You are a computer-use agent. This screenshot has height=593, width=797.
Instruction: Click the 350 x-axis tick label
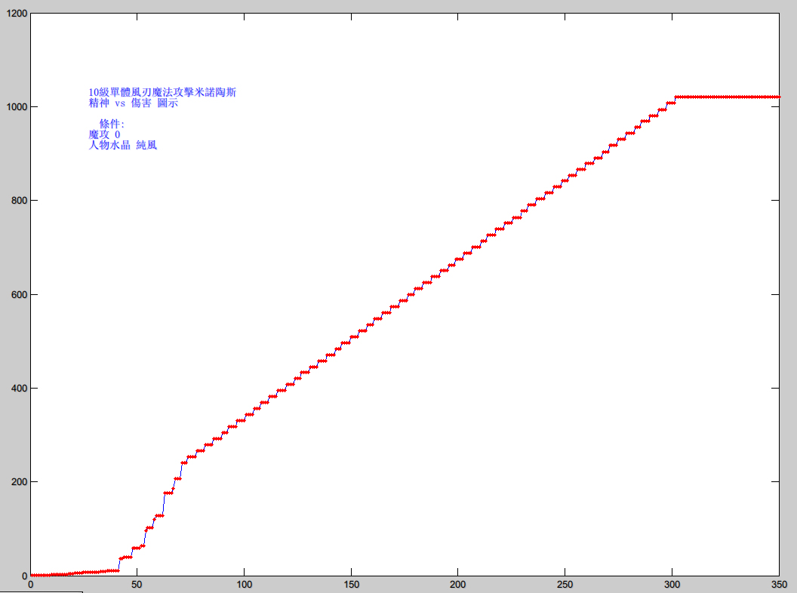click(x=778, y=584)
